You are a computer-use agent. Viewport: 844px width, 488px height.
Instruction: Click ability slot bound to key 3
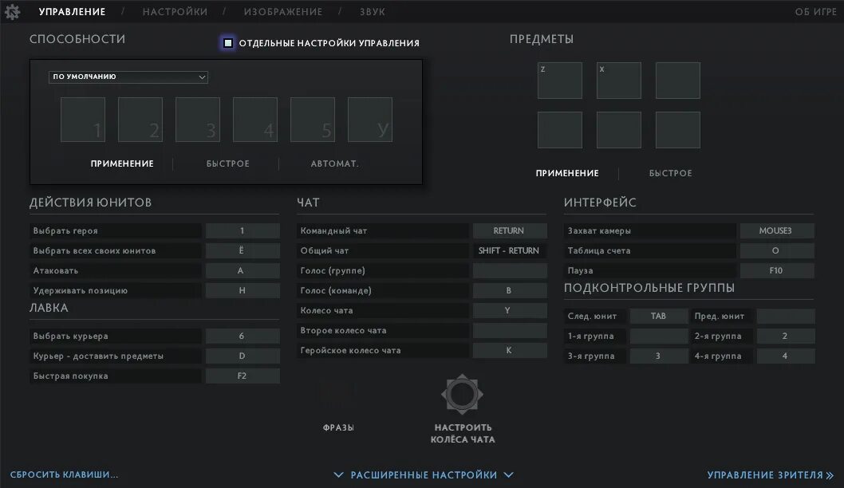(x=198, y=120)
